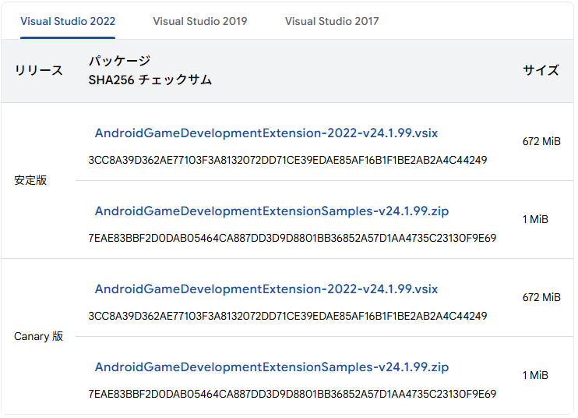Download the 2022 vsix under 安定版

pos(266,133)
